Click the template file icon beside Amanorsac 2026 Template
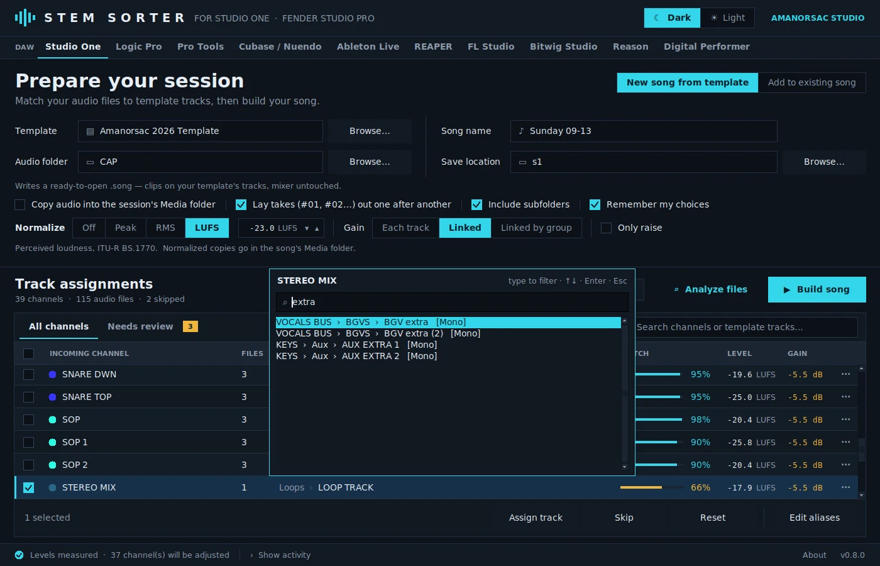Image resolution: width=880 pixels, height=566 pixels. click(x=90, y=131)
